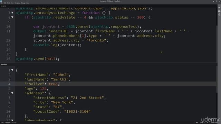
Task: Click output.innerHTML on line 11
Action: coord(51,31)
